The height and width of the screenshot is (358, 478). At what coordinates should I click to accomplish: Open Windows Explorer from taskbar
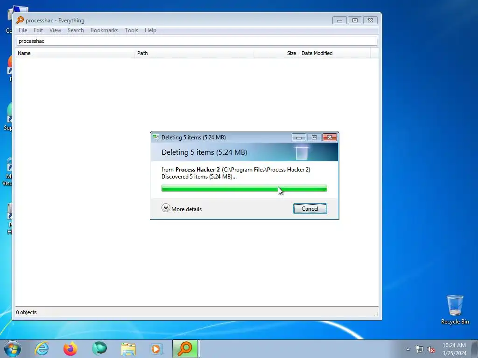[x=128, y=349]
